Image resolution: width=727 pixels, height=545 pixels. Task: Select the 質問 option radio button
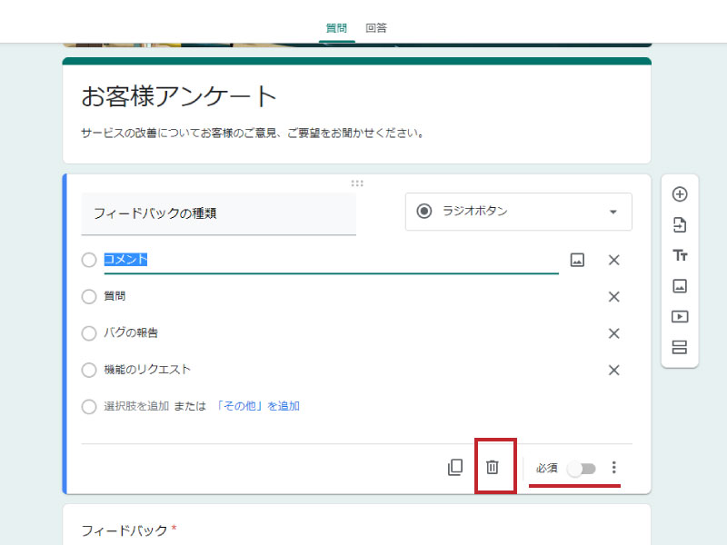[x=88, y=297]
